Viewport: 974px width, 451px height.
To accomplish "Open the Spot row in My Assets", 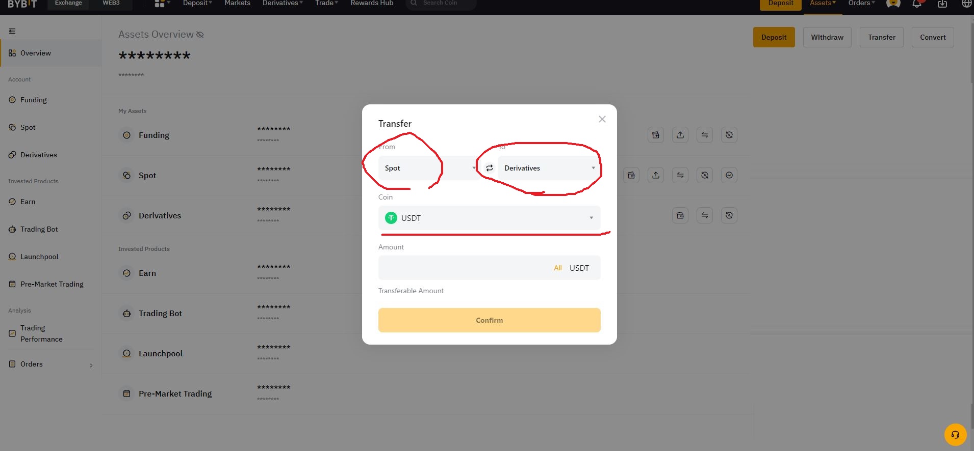I will pyautogui.click(x=426, y=175).
